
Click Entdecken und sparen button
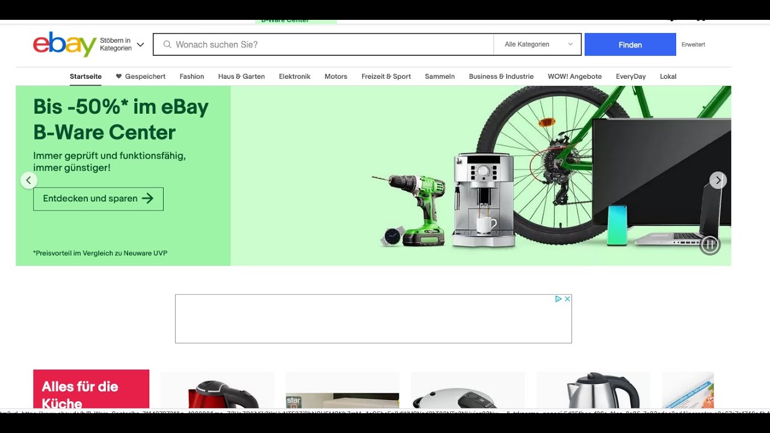98,198
